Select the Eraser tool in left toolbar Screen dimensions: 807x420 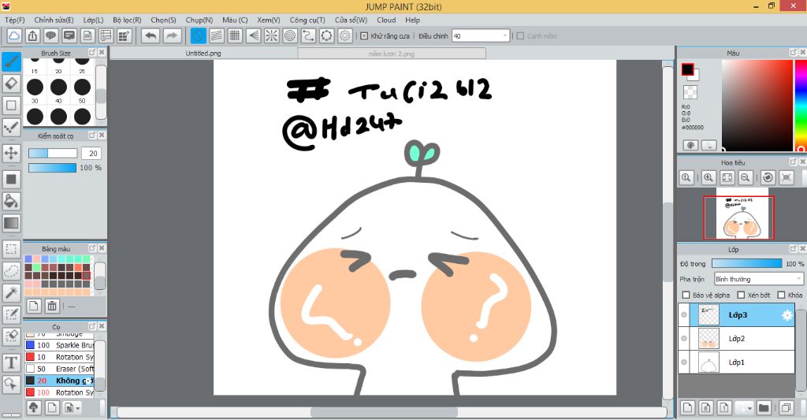click(11, 84)
